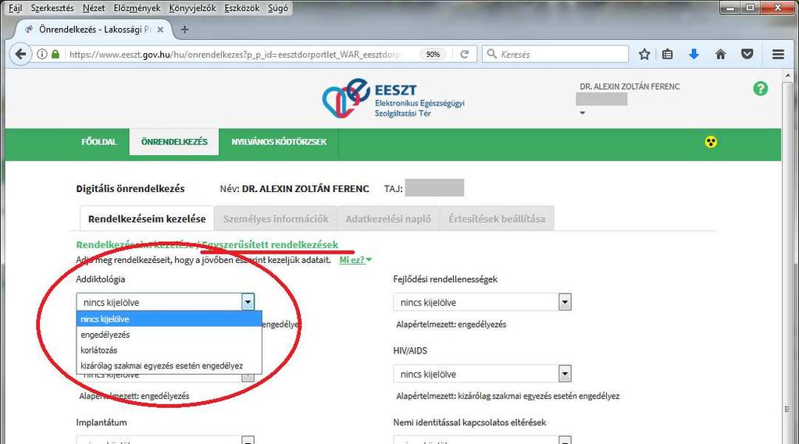Open the Szerkesztés menu
The width and height of the screenshot is (799, 444).
52,8
